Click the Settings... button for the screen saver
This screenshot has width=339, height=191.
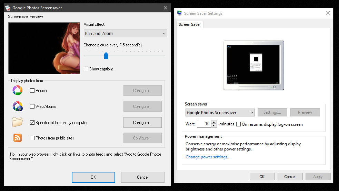(272, 112)
